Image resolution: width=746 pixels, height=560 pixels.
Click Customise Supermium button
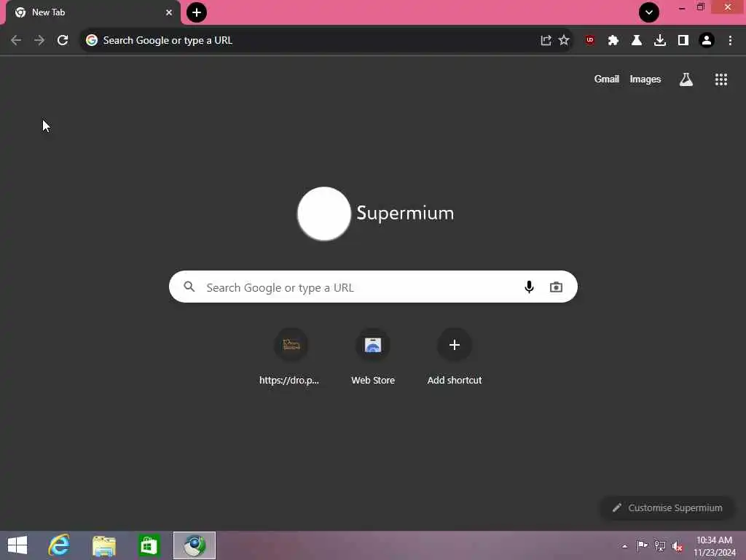click(667, 507)
